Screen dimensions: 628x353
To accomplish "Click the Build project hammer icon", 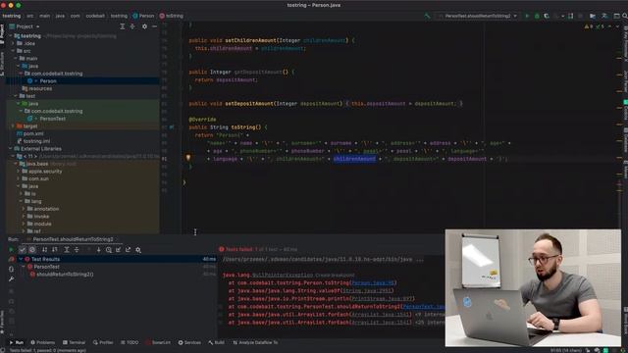I will [428, 16].
